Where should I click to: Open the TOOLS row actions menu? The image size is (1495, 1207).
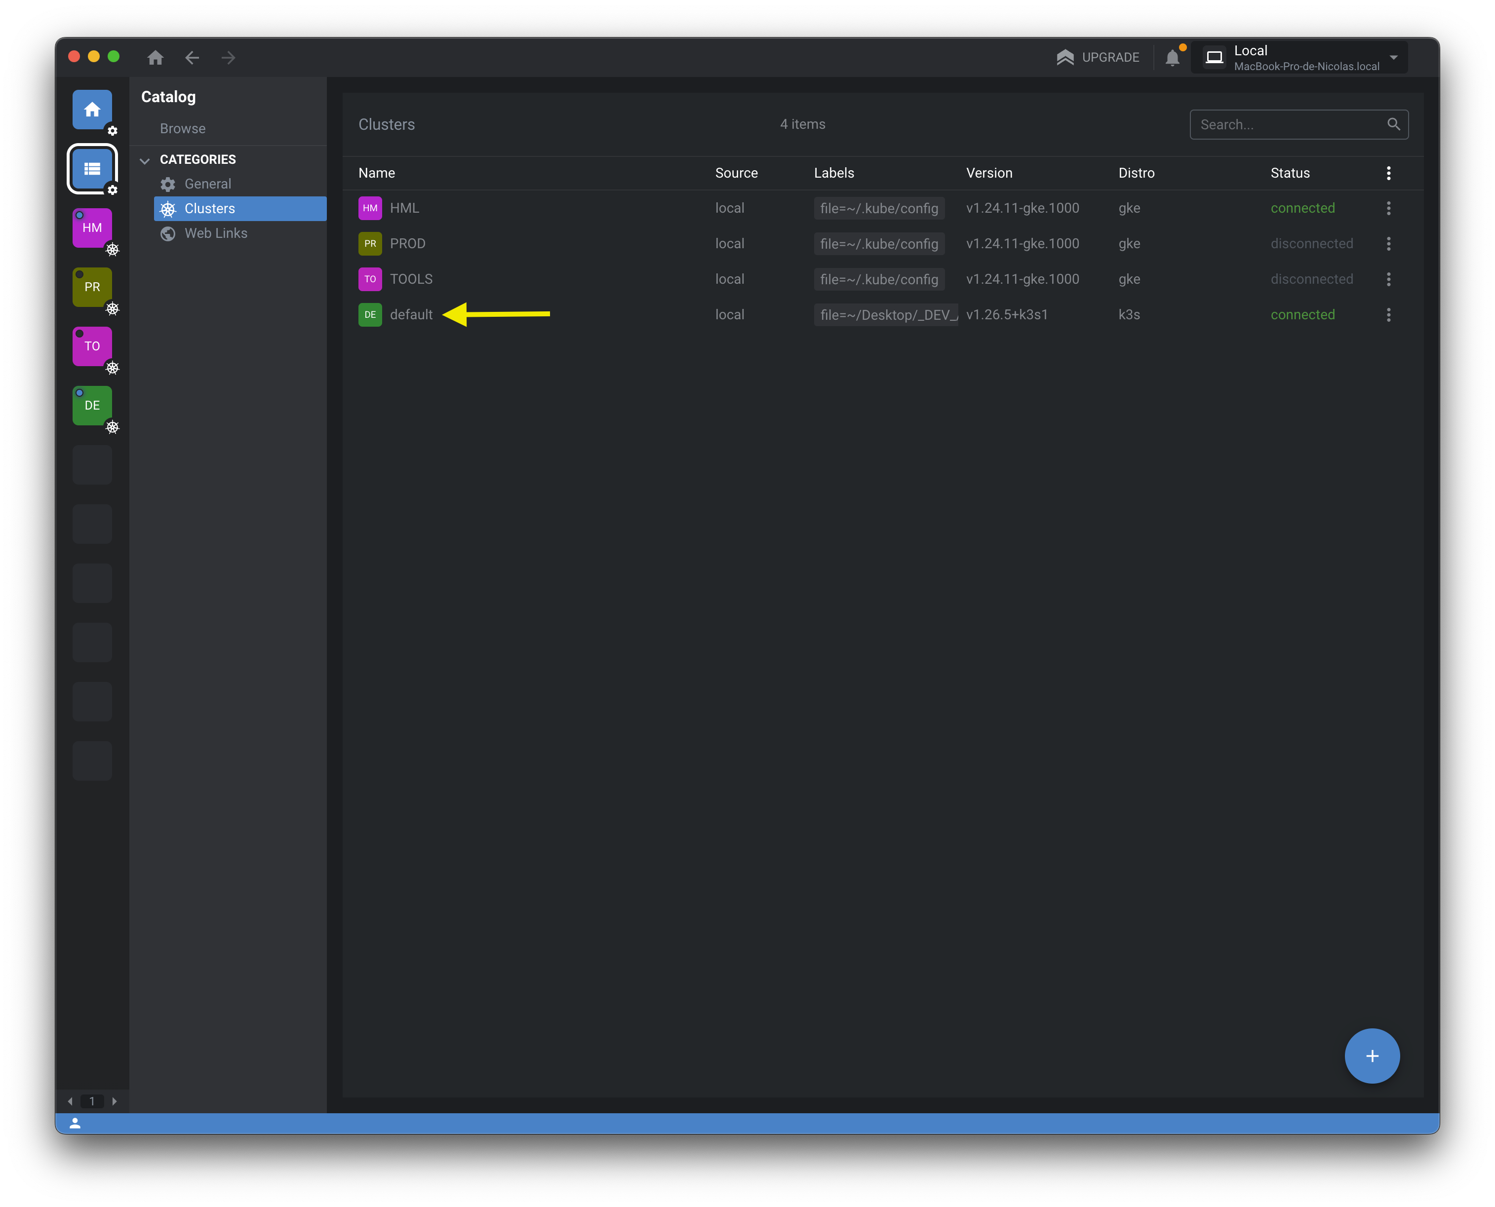(x=1388, y=279)
